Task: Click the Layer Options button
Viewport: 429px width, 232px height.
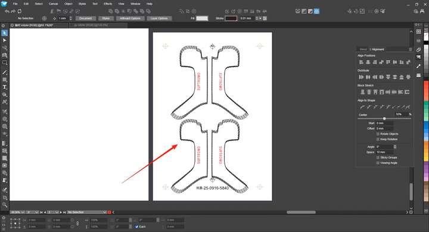Action: click(159, 18)
